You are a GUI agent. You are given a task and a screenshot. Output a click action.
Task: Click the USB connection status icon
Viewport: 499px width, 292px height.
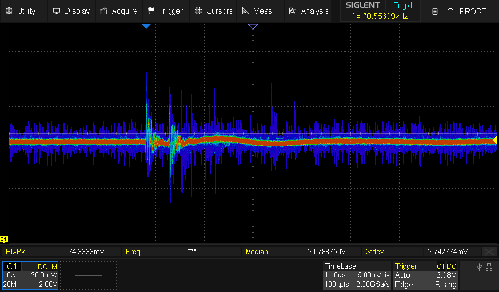tap(479, 267)
